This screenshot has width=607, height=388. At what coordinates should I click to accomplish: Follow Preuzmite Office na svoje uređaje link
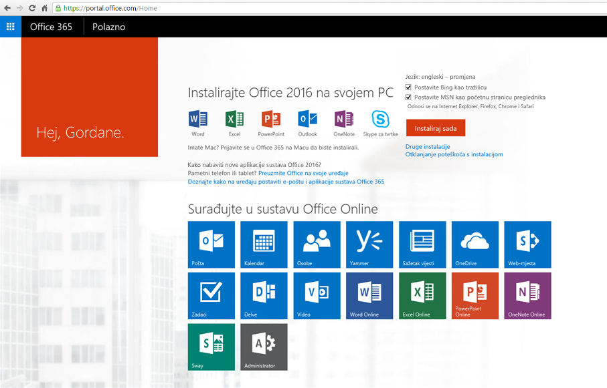tap(304, 173)
